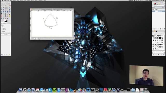166x93 pixels.
Task: Select the yellow Heal tool
Action: [x=10, y=16]
